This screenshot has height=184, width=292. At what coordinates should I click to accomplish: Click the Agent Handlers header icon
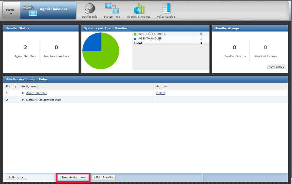[30, 10]
